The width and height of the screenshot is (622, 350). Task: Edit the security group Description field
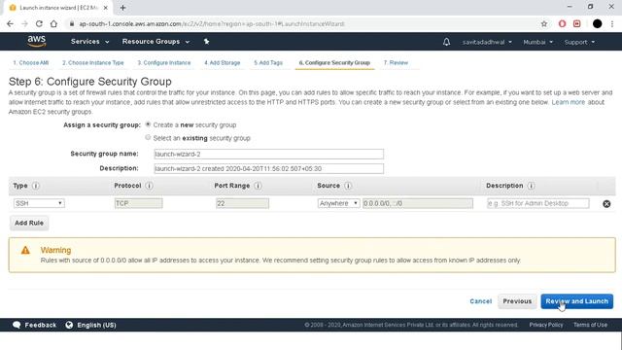(268, 168)
